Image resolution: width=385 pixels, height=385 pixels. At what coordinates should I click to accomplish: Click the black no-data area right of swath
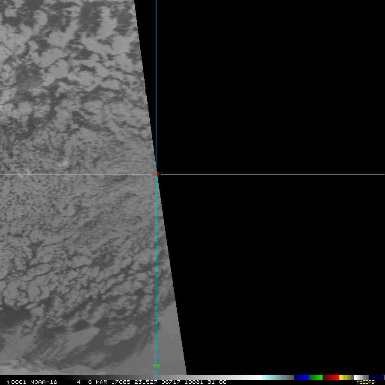(278, 107)
